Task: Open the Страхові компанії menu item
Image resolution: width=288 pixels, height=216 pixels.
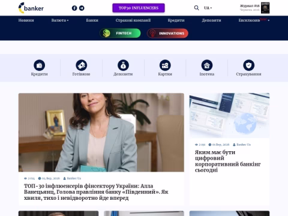Action: pos(133,20)
